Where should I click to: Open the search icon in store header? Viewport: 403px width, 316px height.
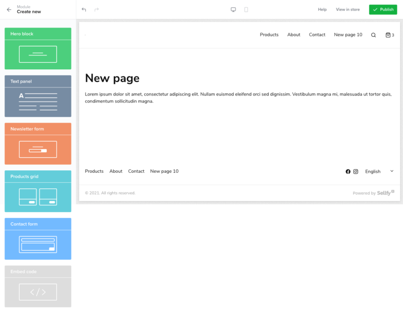373,35
